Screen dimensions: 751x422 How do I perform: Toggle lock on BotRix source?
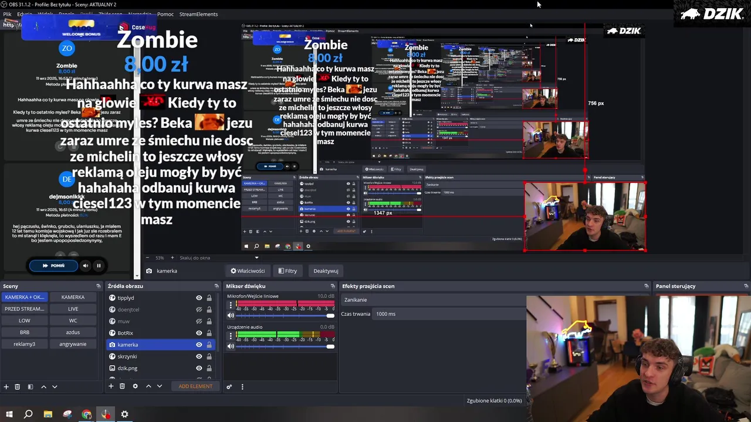tap(209, 333)
